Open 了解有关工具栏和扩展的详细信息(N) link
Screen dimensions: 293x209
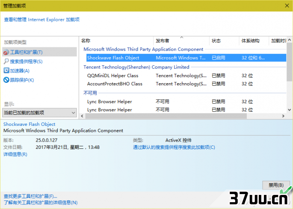tap(41, 203)
